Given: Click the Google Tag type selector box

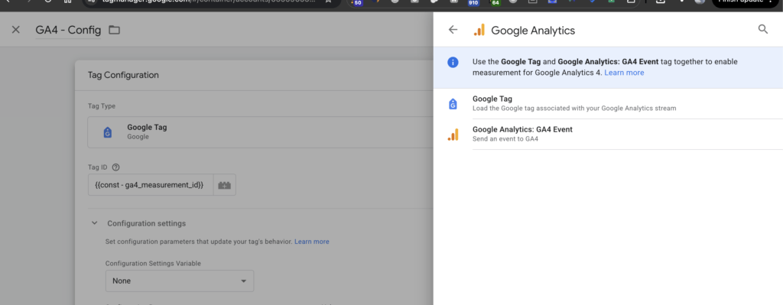Looking at the screenshot, I should click(x=260, y=131).
